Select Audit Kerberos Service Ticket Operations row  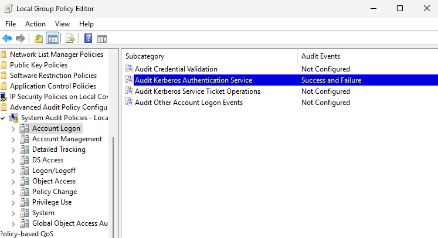pyautogui.click(x=197, y=91)
